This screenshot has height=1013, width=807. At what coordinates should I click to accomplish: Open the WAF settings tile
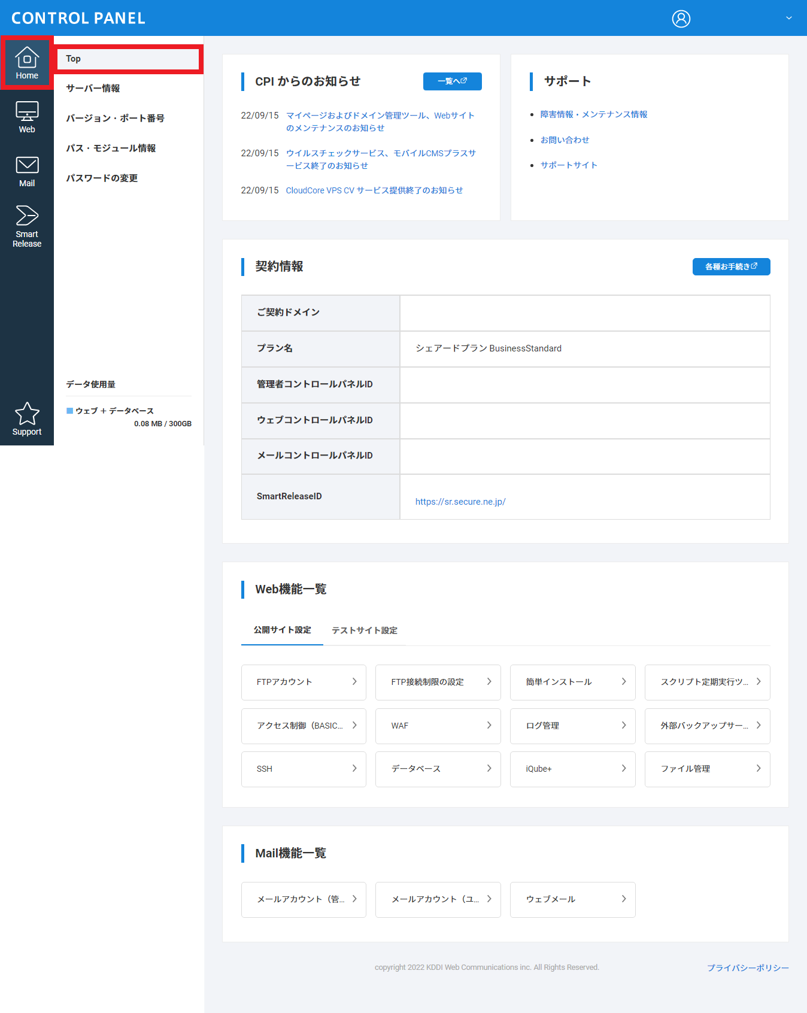point(438,726)
